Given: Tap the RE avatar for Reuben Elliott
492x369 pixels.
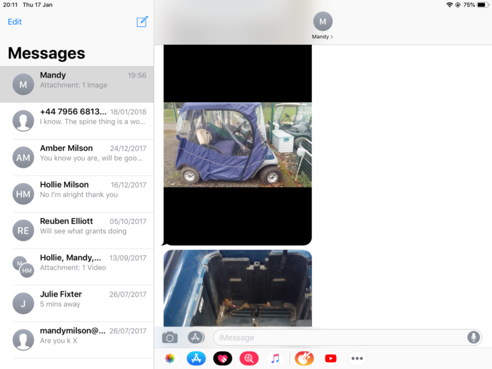Looking at the screenshot, I should pos(23,230).
